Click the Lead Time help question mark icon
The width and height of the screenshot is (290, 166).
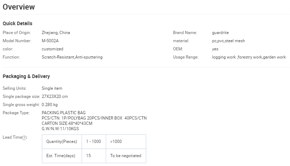tap(24, 138)
